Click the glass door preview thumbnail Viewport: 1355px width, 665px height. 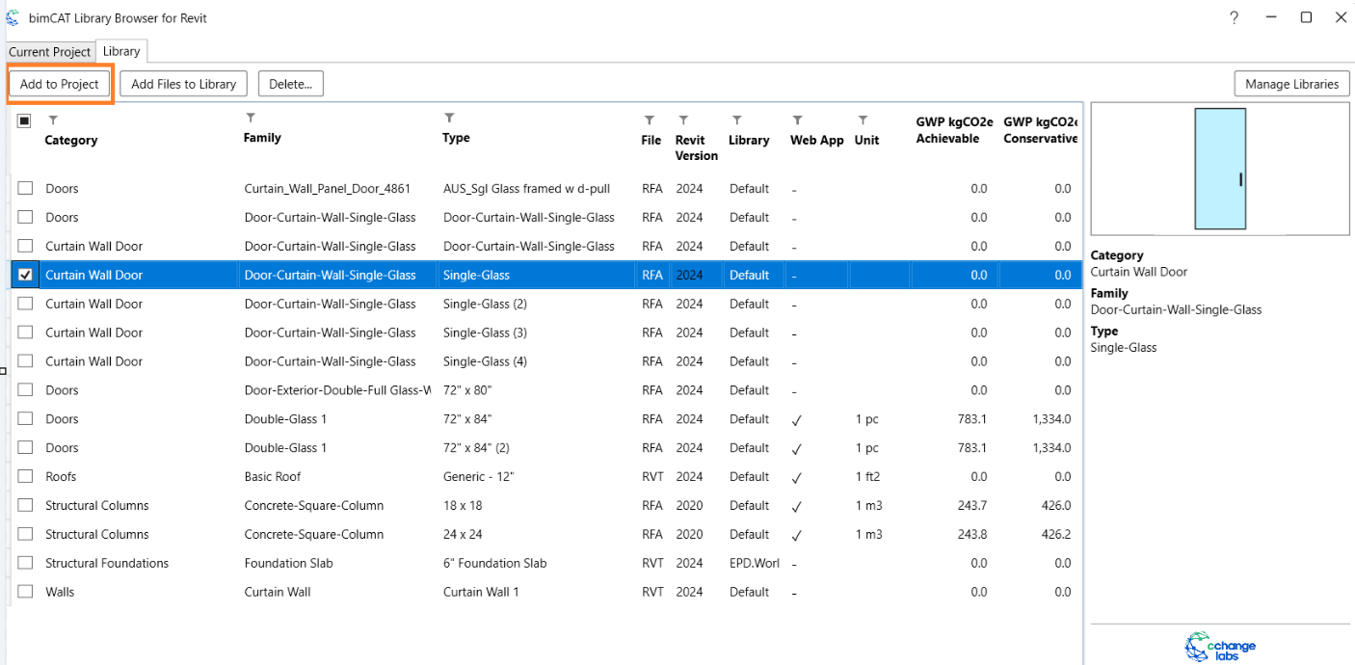point(1220,169)
